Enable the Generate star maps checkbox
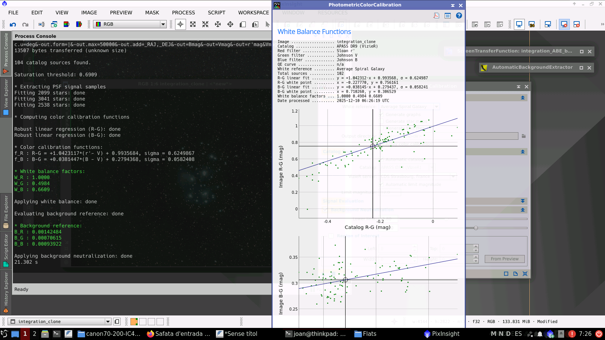 [x=382, y=121]
